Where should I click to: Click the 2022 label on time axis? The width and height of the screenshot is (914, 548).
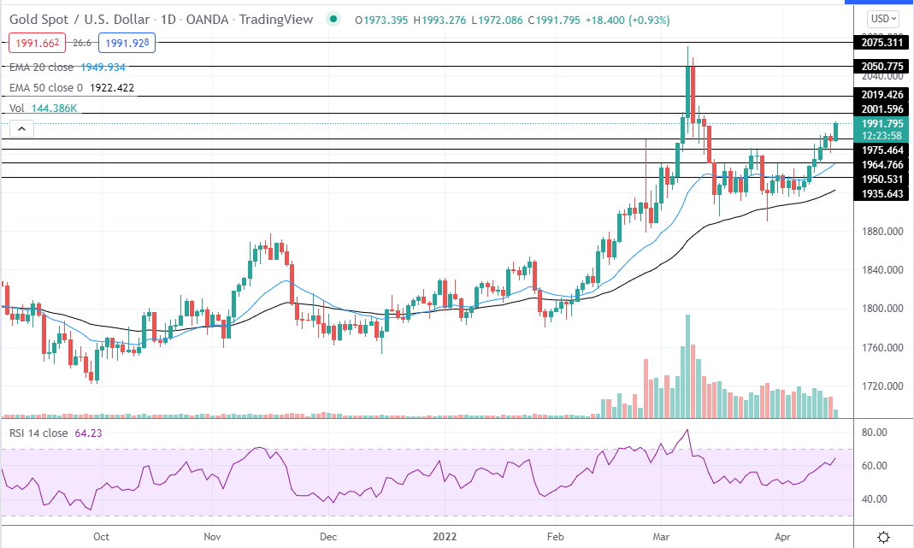pos(445,536)
